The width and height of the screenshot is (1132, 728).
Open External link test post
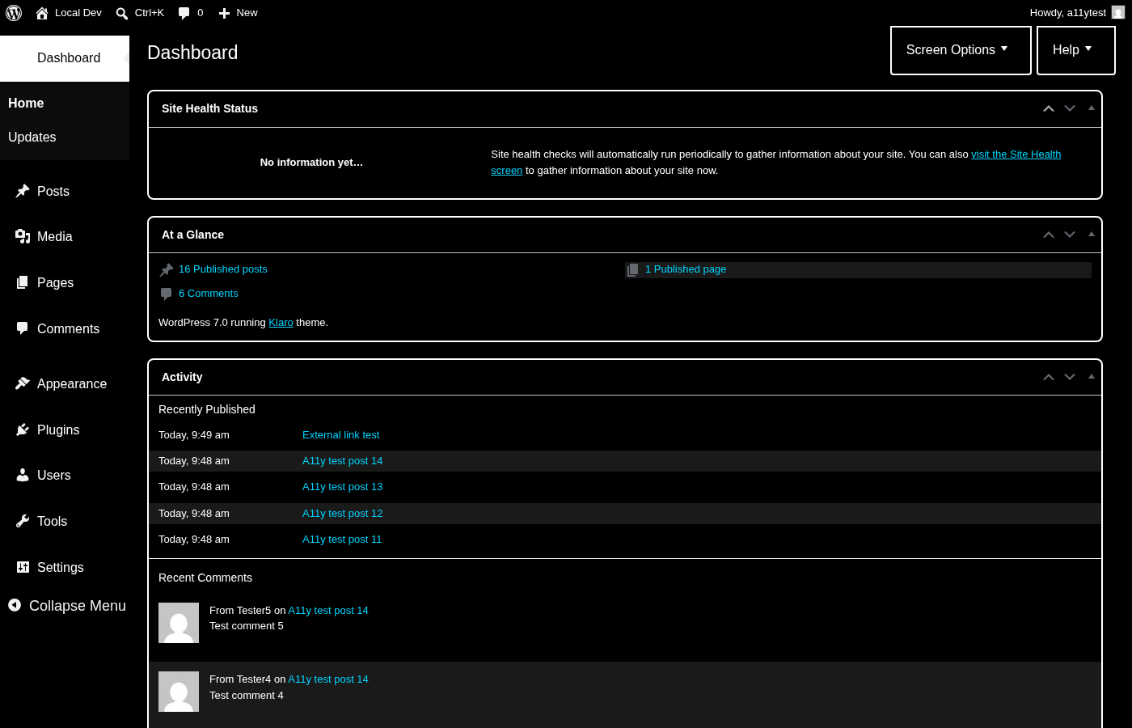point(340,435)
